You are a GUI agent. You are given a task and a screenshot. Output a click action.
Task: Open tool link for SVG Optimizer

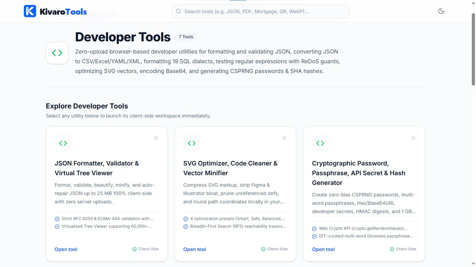[x=194, y=249]
